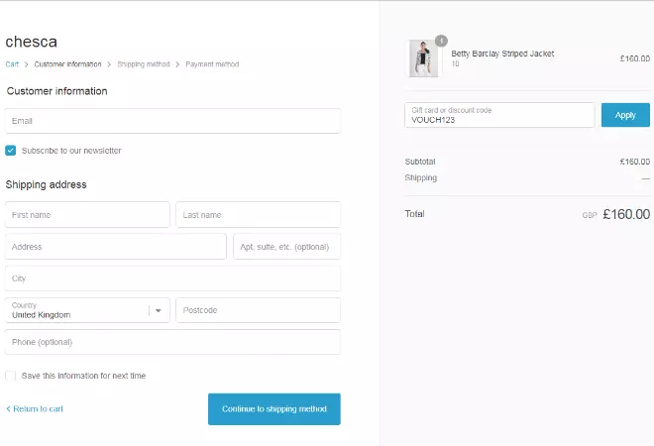Select Customer information breadcrumb step

click(x=67, y=64)
